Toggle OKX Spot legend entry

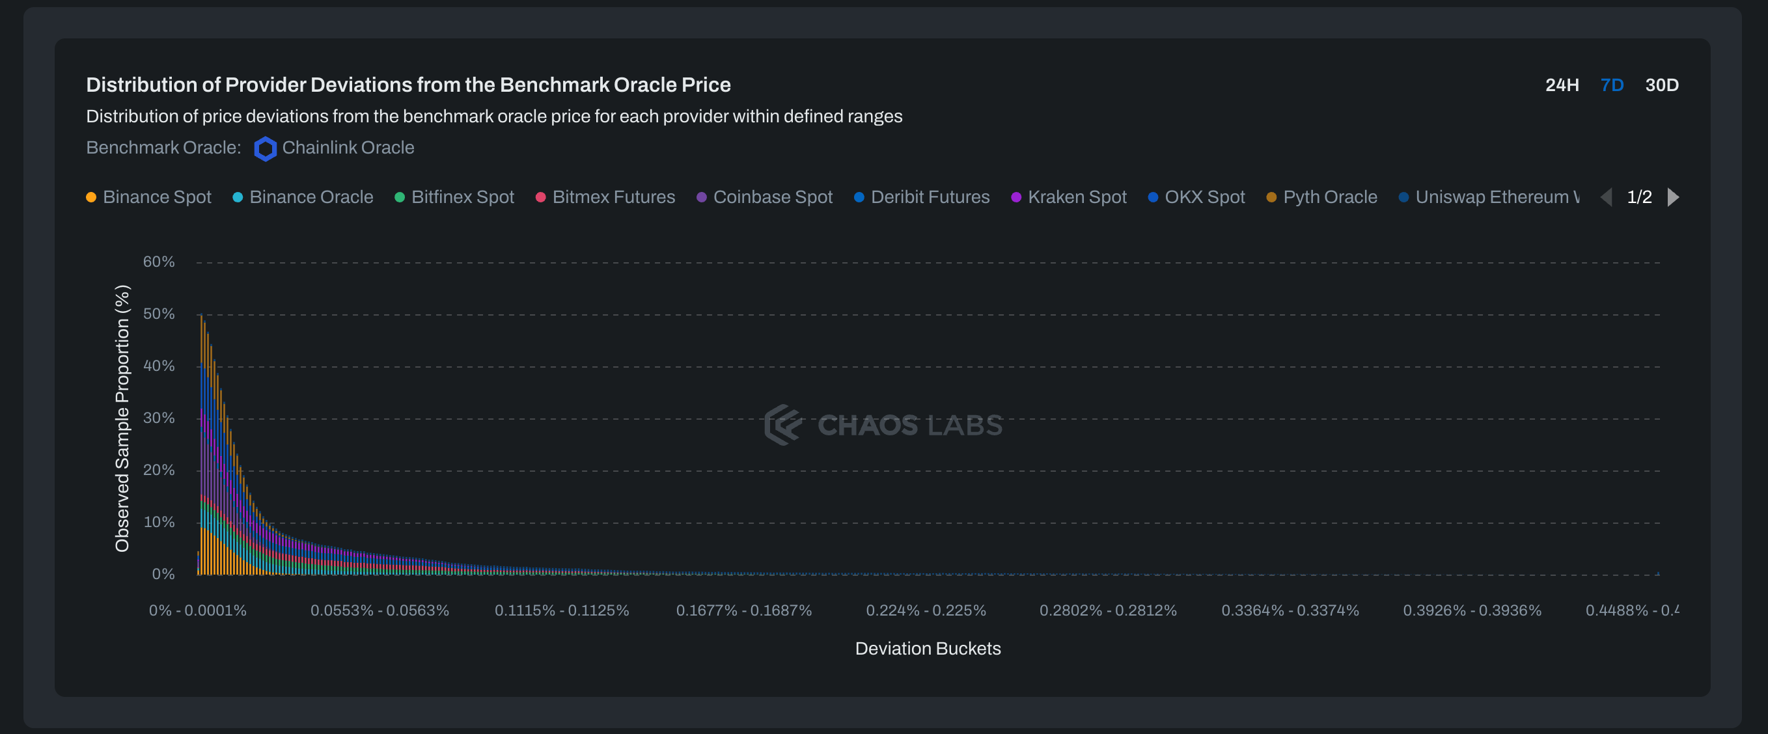coord(1204,198)
